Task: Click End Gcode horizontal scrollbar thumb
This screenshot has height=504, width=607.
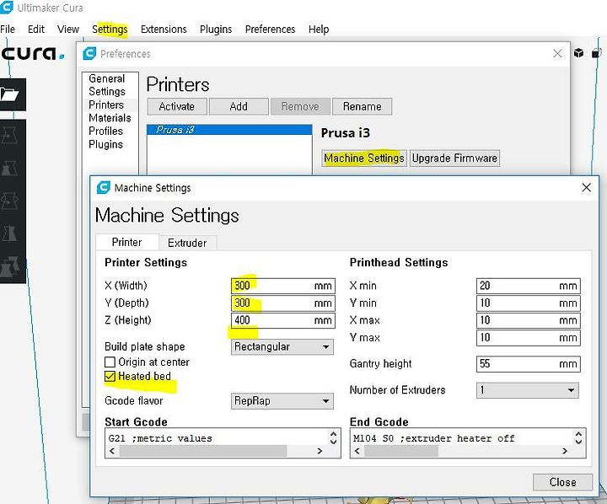Action: (401, 451)
